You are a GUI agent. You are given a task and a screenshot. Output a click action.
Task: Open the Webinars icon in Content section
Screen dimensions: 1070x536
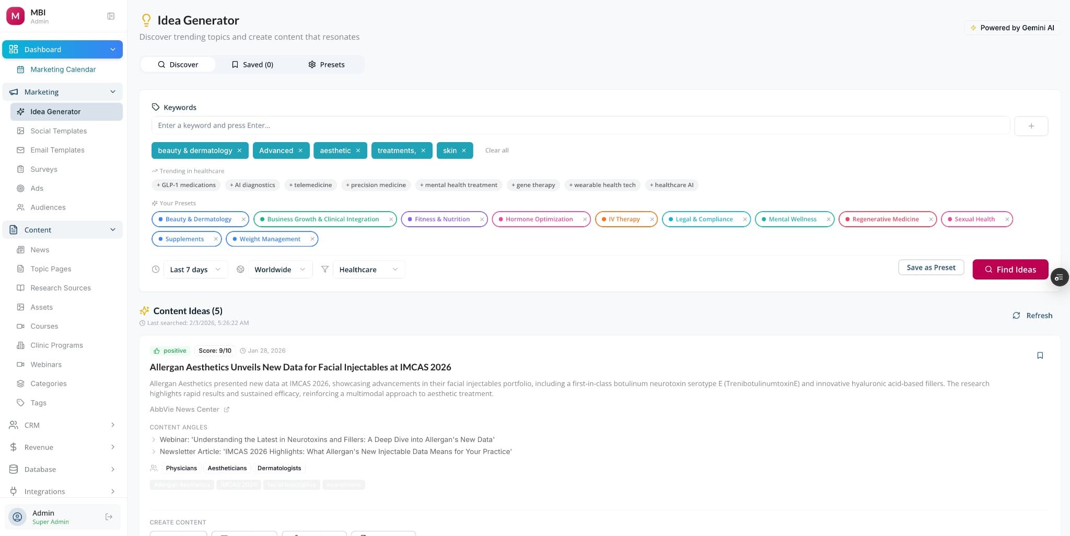[x=20, y=364]
